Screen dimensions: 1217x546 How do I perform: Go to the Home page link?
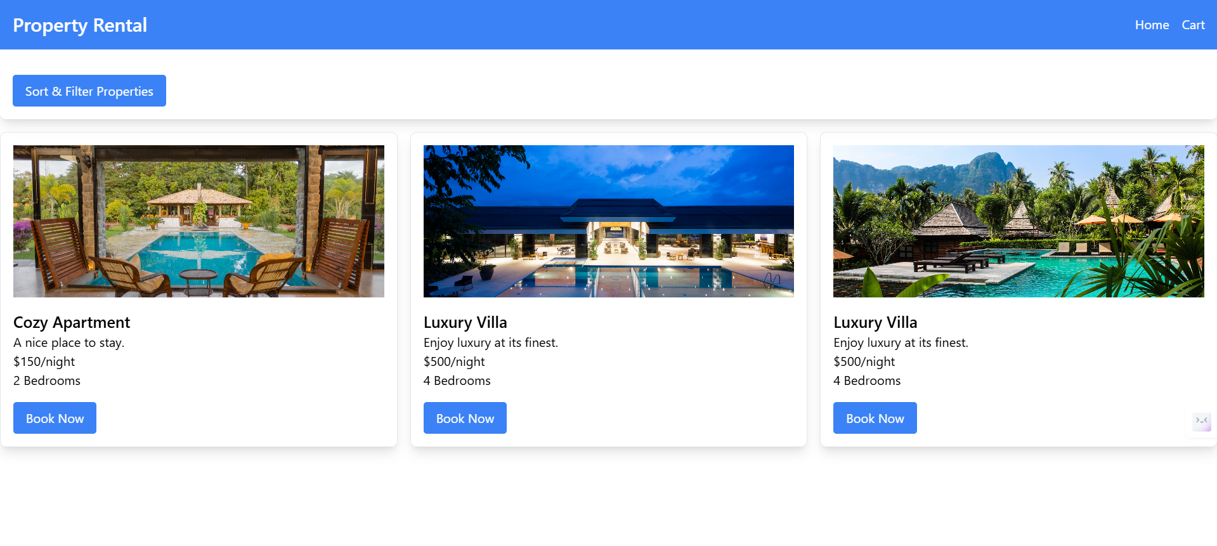click(x=1152, y=25)
